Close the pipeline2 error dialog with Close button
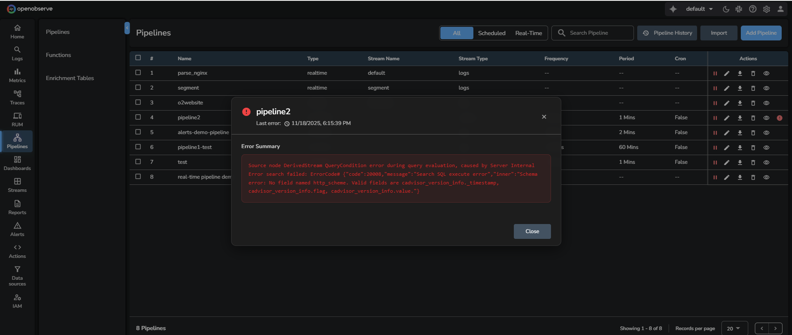Screen dimensions: 792x335 point(532,231)
